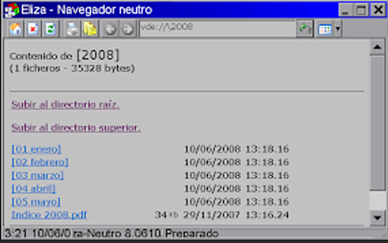The height and width of the screenshot is (243, 388).
Task: Click the date on the 01 enero row
Action: pyautogui.click(x=237, y=149)
